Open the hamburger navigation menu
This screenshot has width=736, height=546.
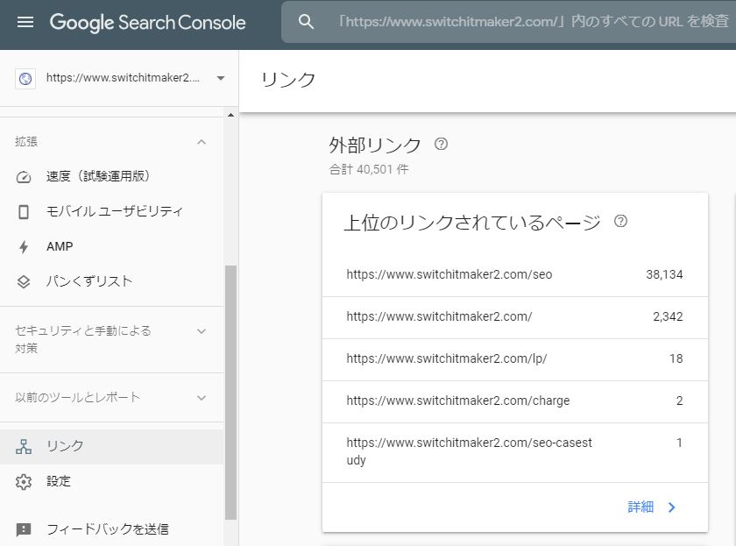point(25,22)
